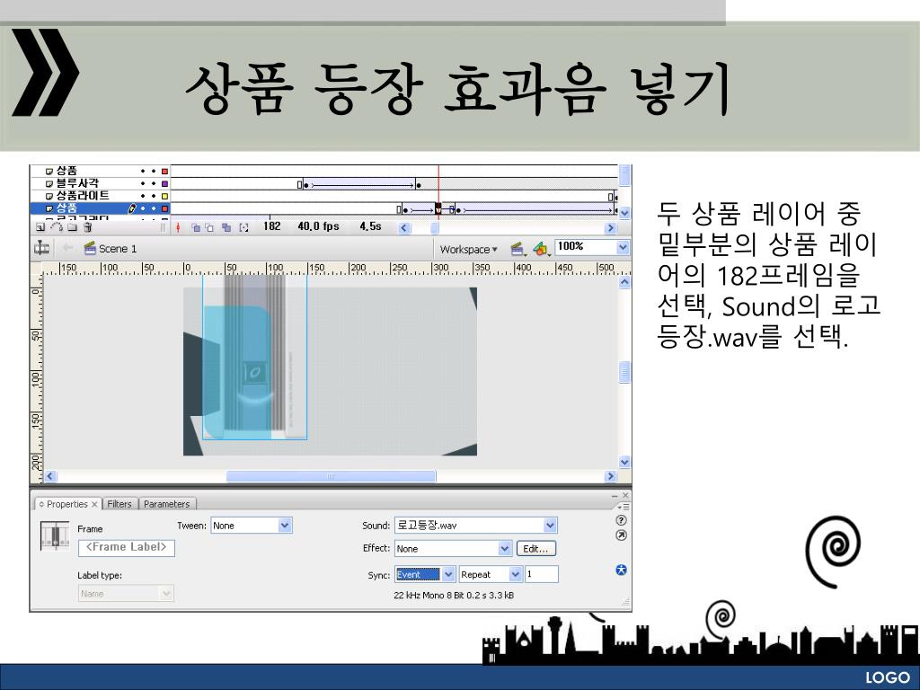Open the Label type Name dropdown
This screenshot has width=920, height=690.
pos(126,594)
